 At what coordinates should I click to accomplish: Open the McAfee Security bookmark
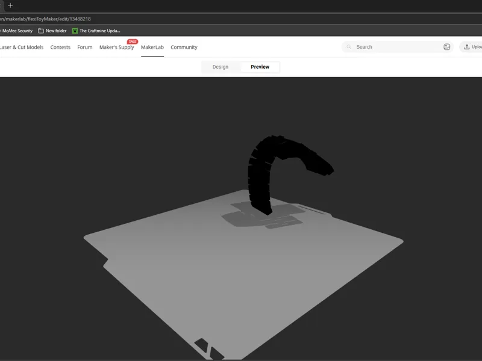[17, 31]
